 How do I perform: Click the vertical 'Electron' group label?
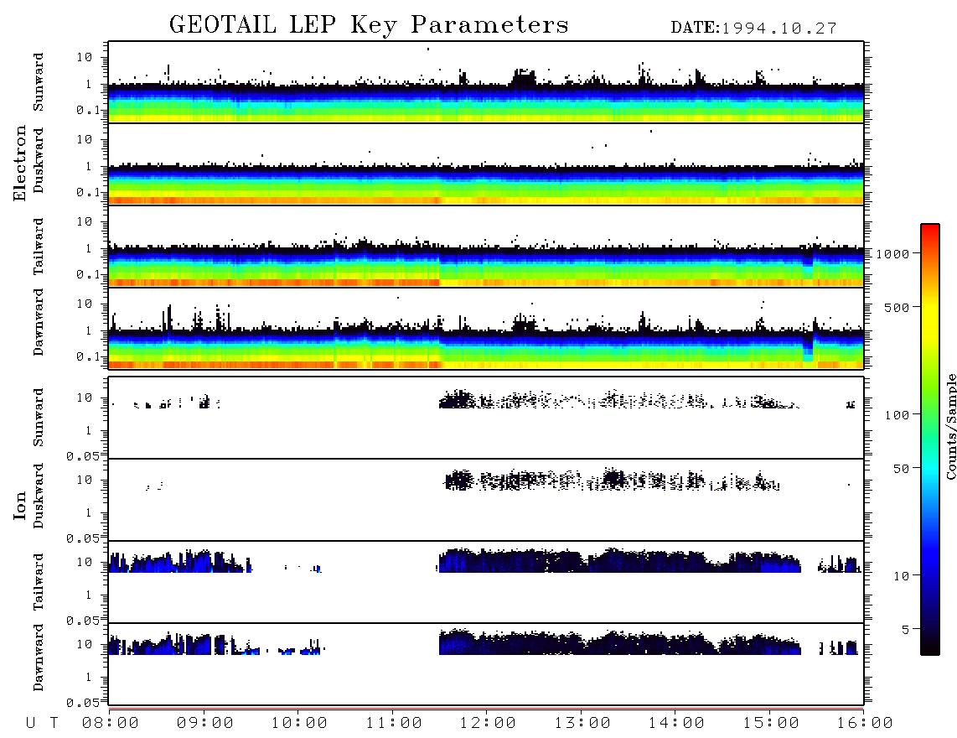19,163
